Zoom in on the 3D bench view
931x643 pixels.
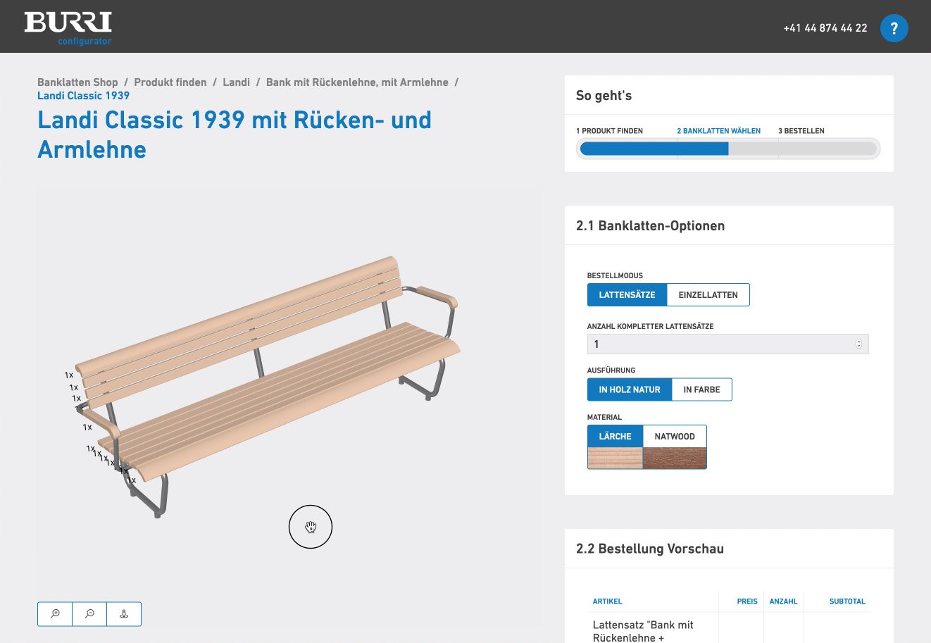pos(55,614)
